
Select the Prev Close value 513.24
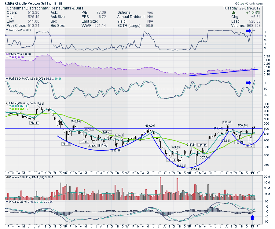[34, 26]
